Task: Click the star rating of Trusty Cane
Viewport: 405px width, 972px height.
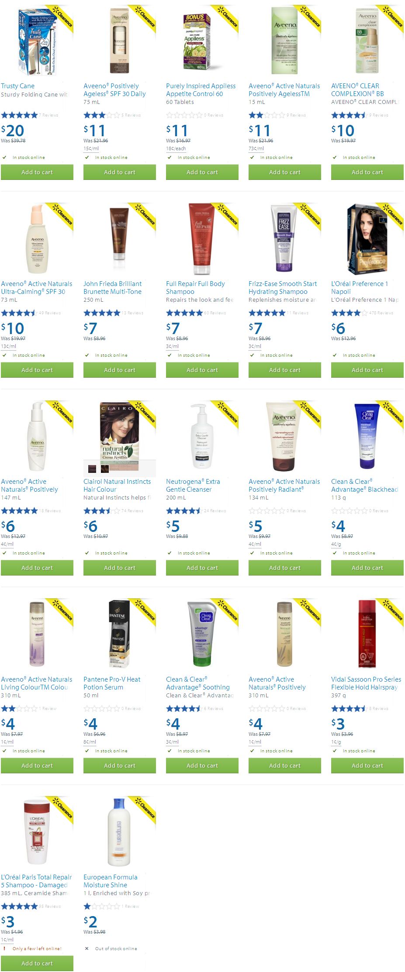Action: 19,115
